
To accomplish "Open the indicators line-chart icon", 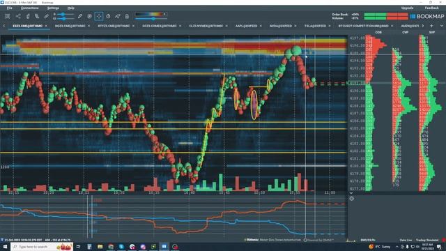I will click(x=118, y=16).
